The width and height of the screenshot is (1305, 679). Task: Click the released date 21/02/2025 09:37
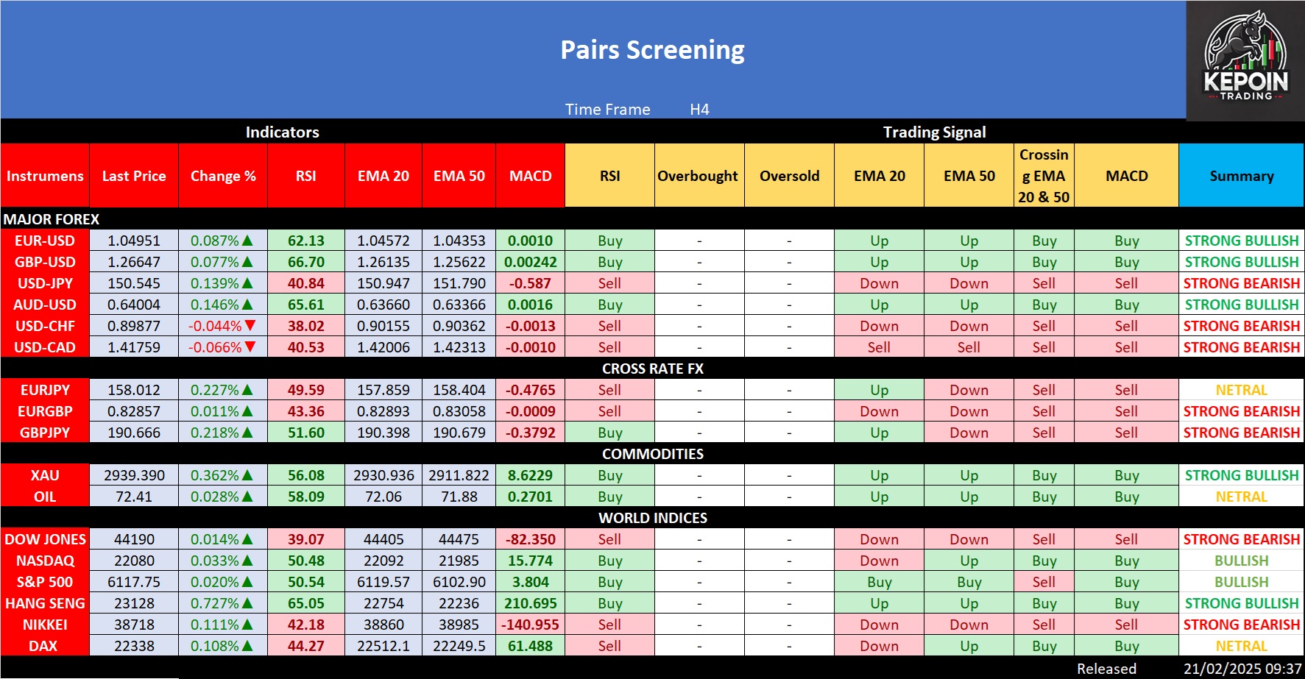click(x=1242, y=669)
